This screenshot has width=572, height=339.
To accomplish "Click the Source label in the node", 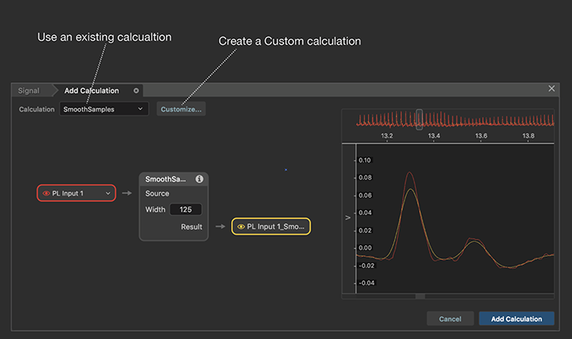I will [x=157, y=193].
